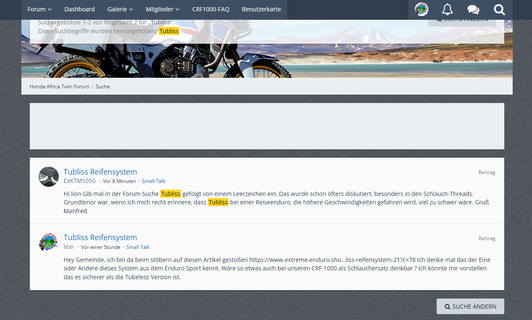The height and width of the screenshot is (320, 532).
Task: Click the search magnifier icon in header
Action: (x=499, y=9)
